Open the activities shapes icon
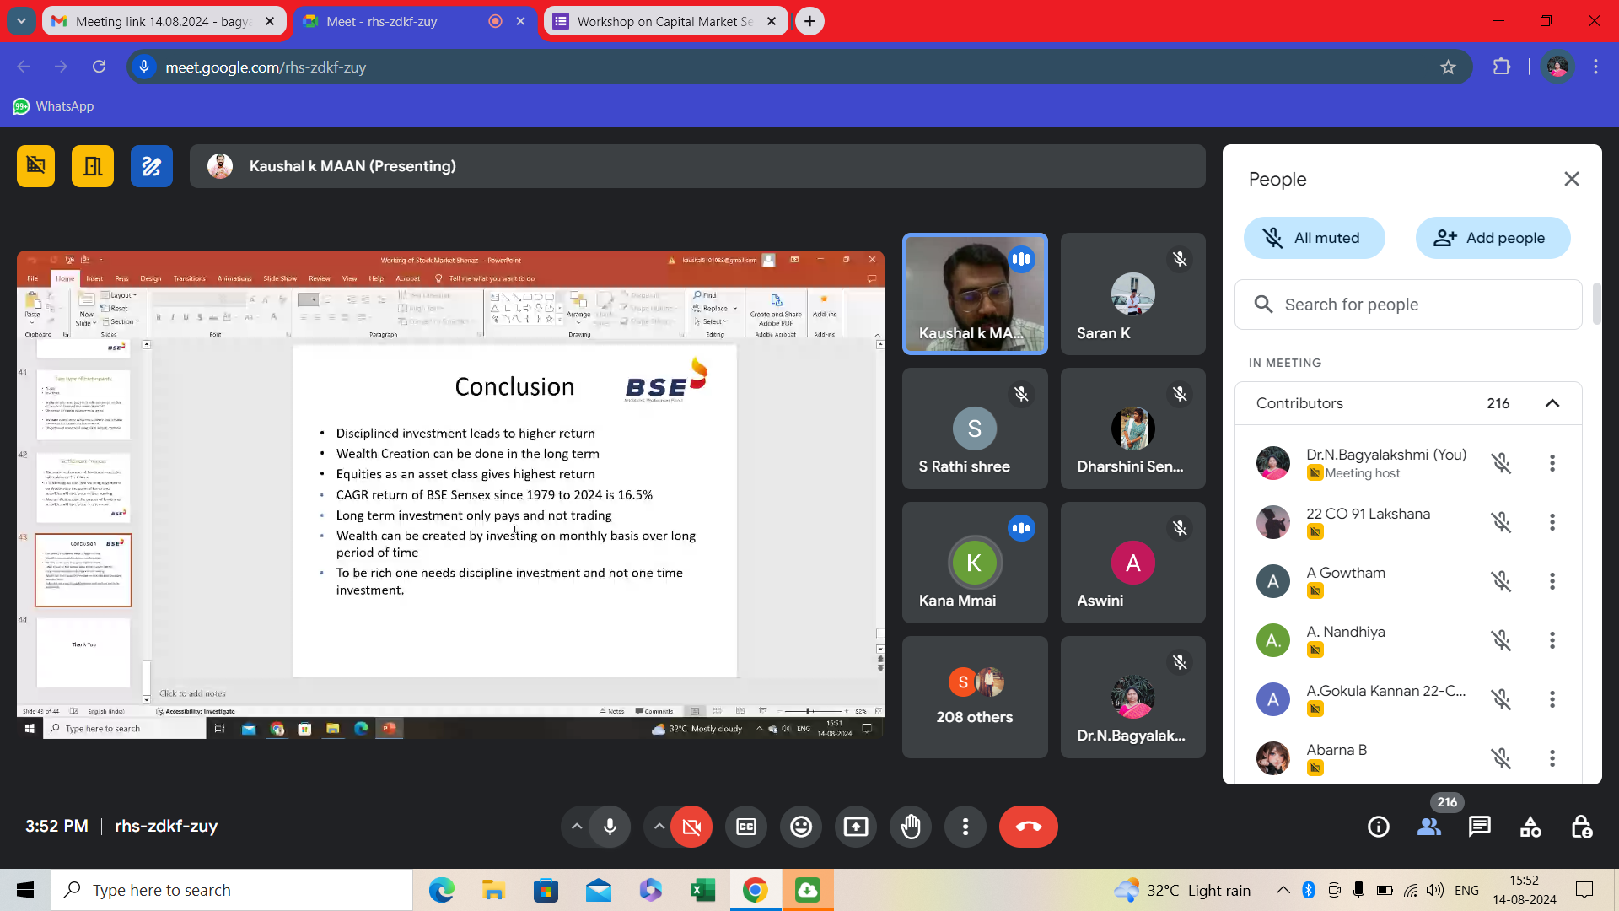1619x911 pixels. [1530, 827]
